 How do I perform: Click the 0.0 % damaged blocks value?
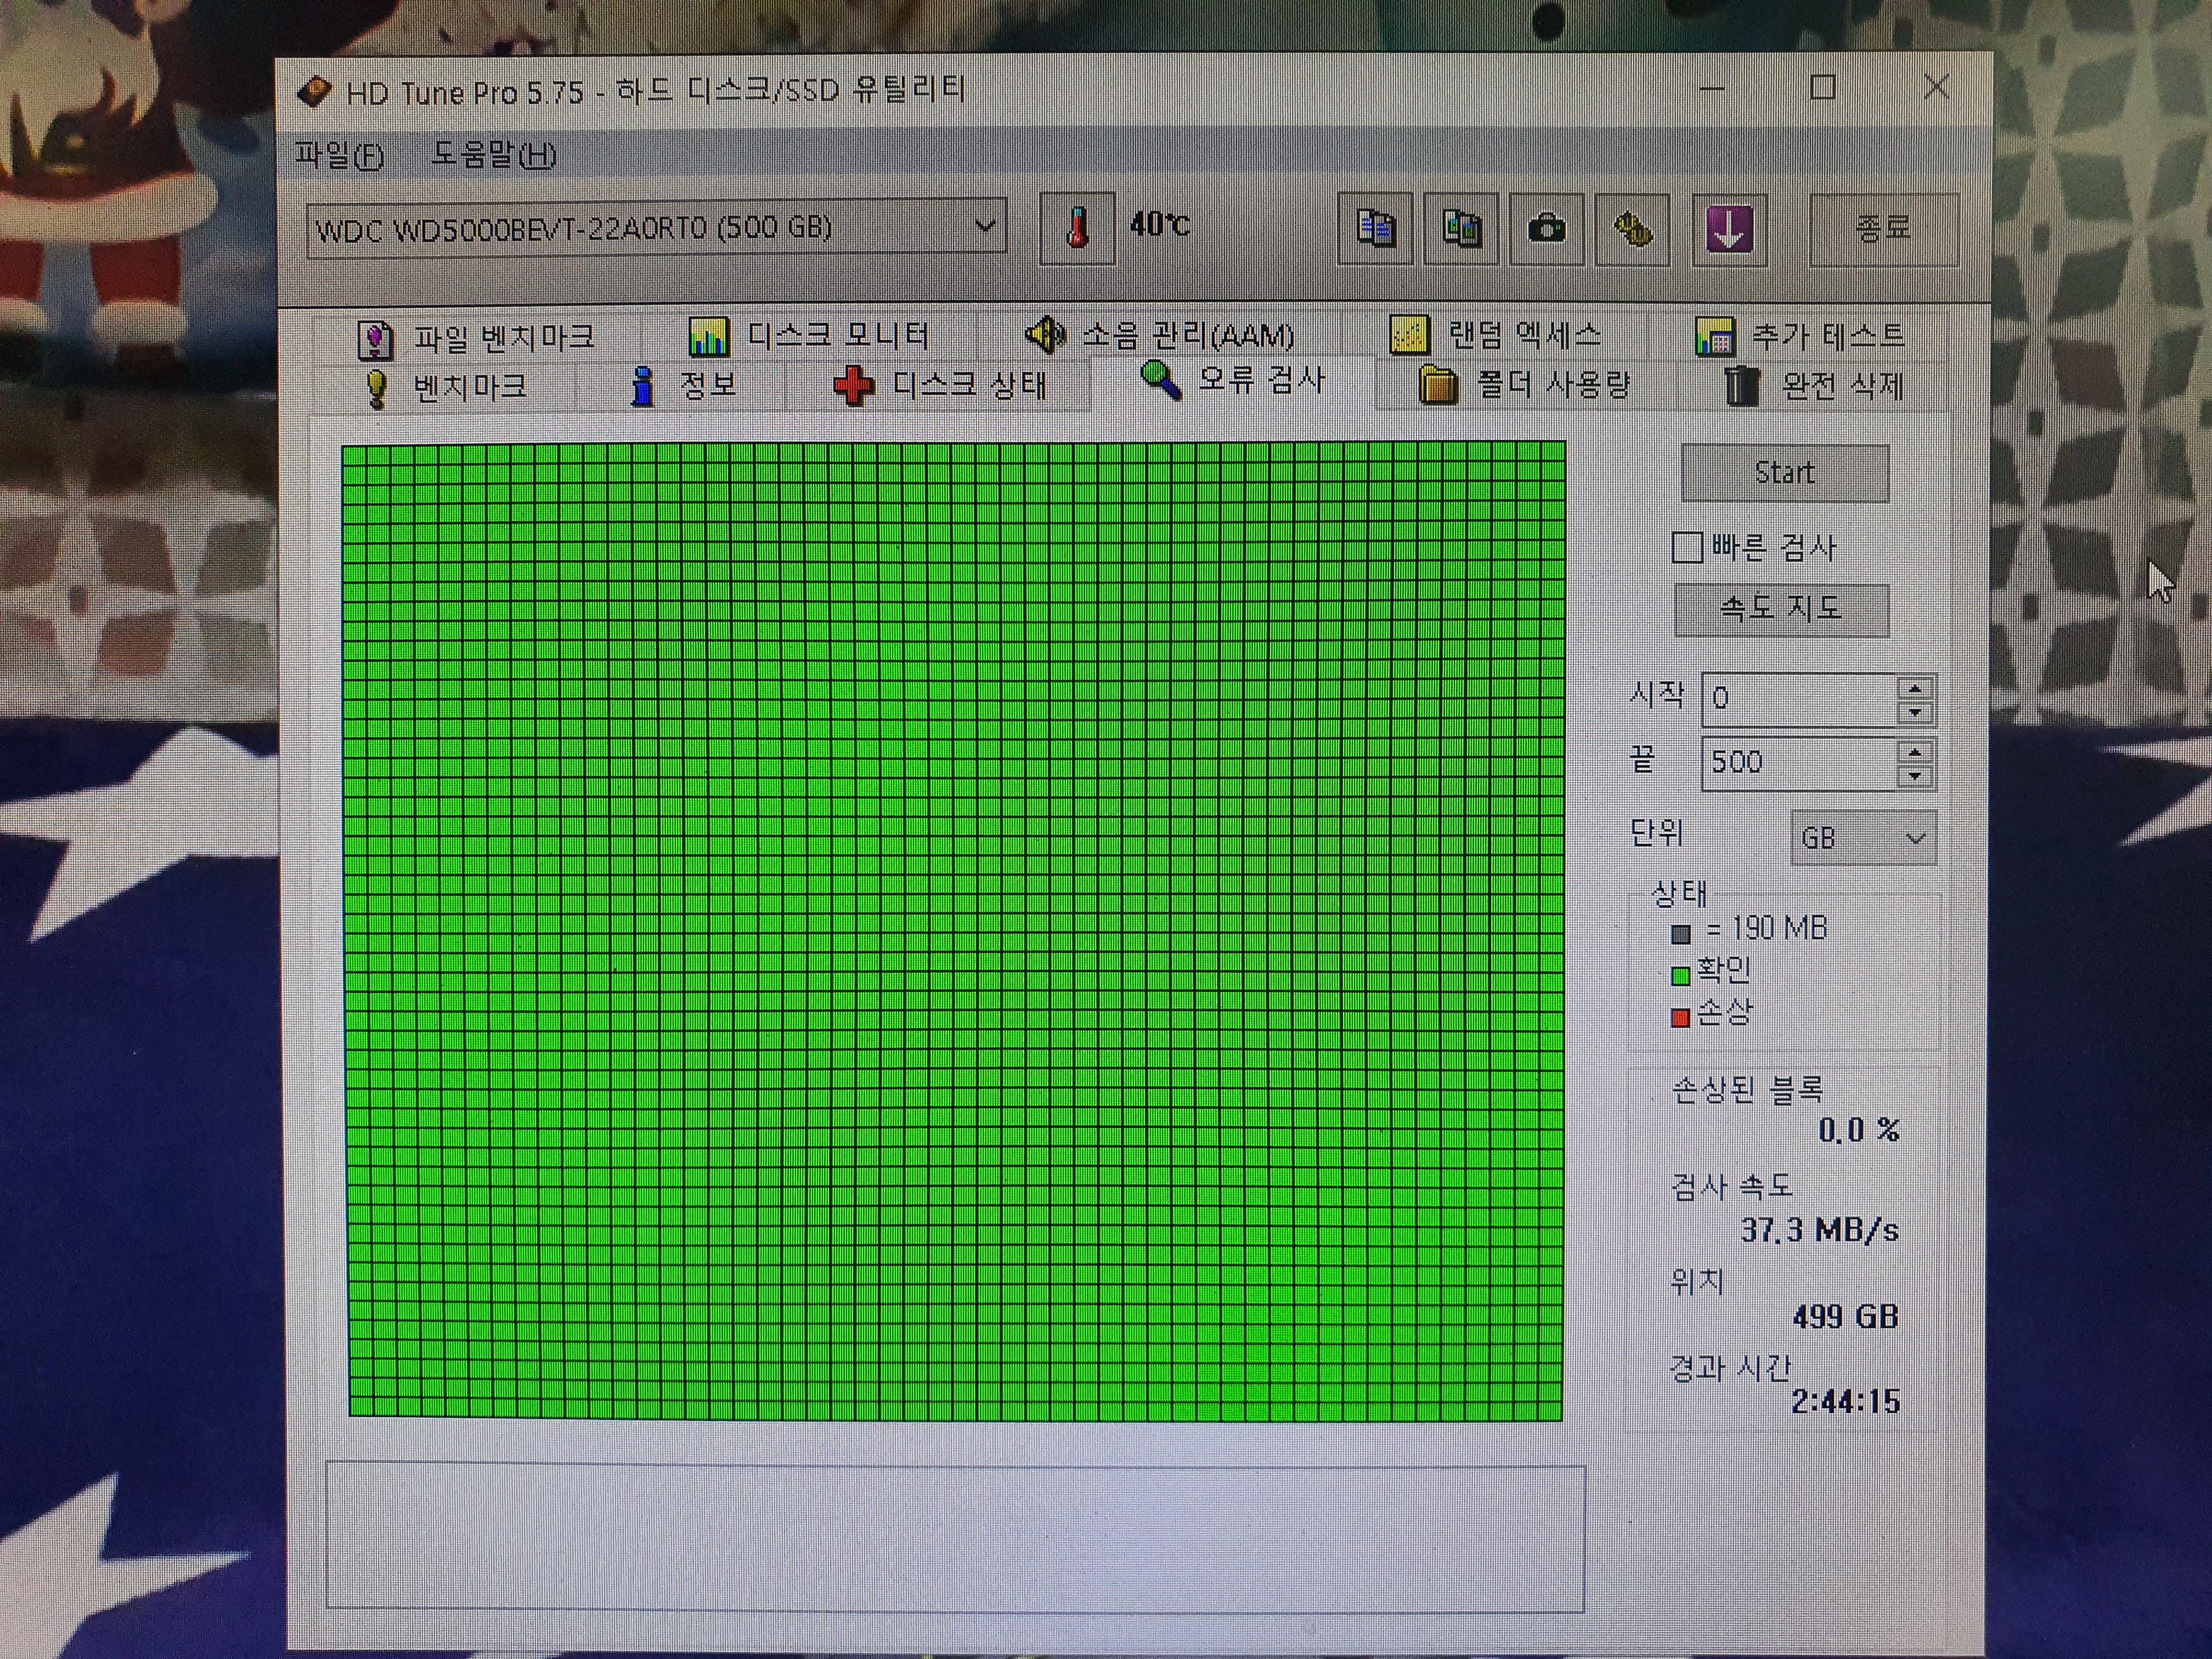[1858, 1131]
